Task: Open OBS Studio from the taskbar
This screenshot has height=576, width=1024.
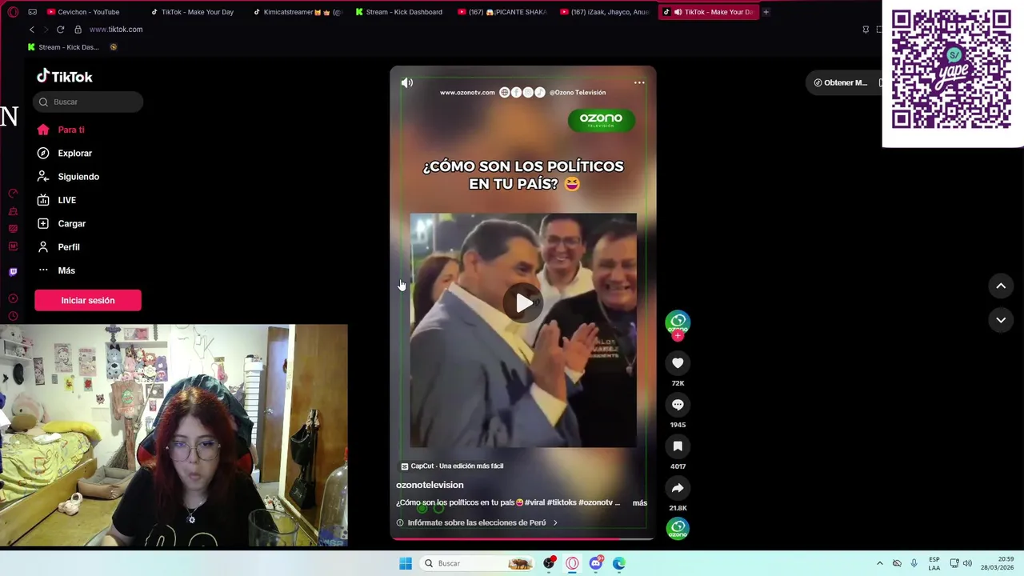Action: click(x=549, y=563)
